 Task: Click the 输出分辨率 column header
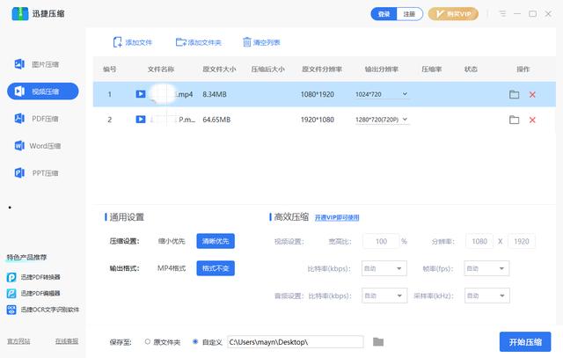(x=381, y=69)
